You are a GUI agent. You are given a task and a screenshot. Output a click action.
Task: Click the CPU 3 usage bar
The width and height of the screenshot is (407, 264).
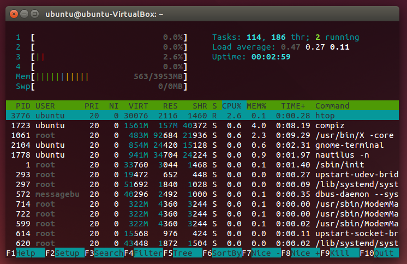(x=101, y=57)
